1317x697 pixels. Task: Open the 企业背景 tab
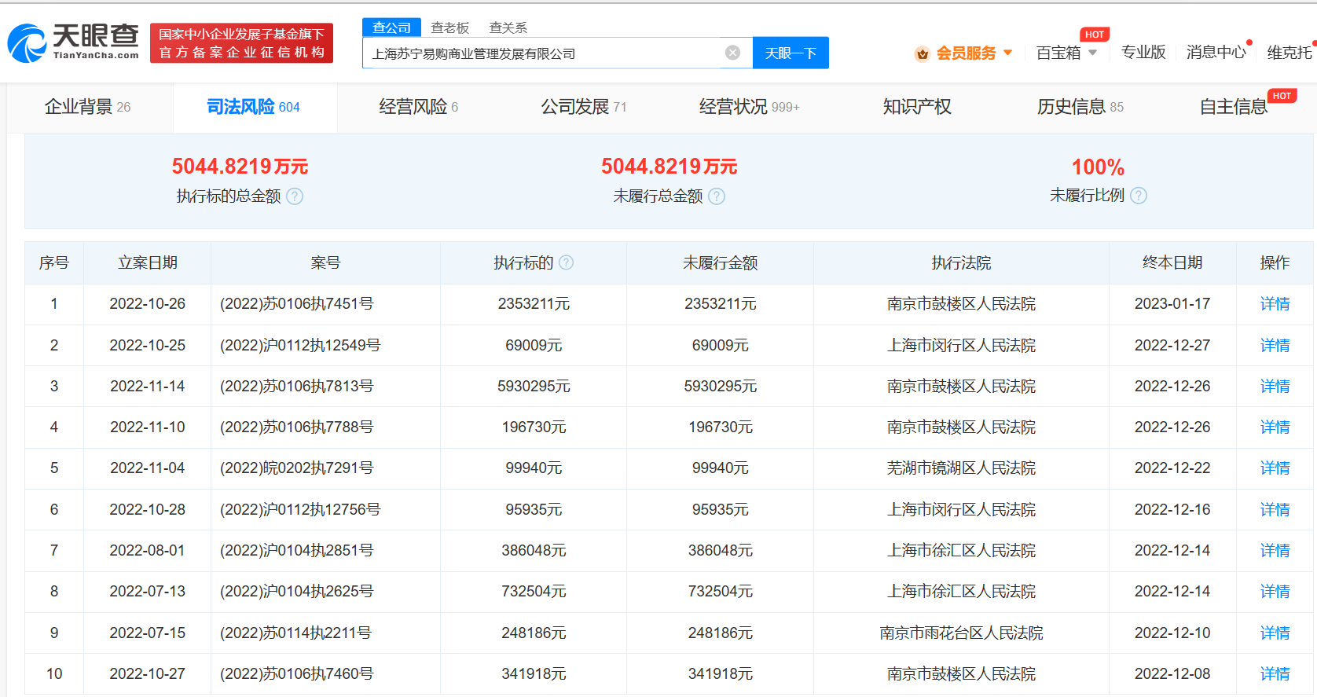tap(87, 107)
